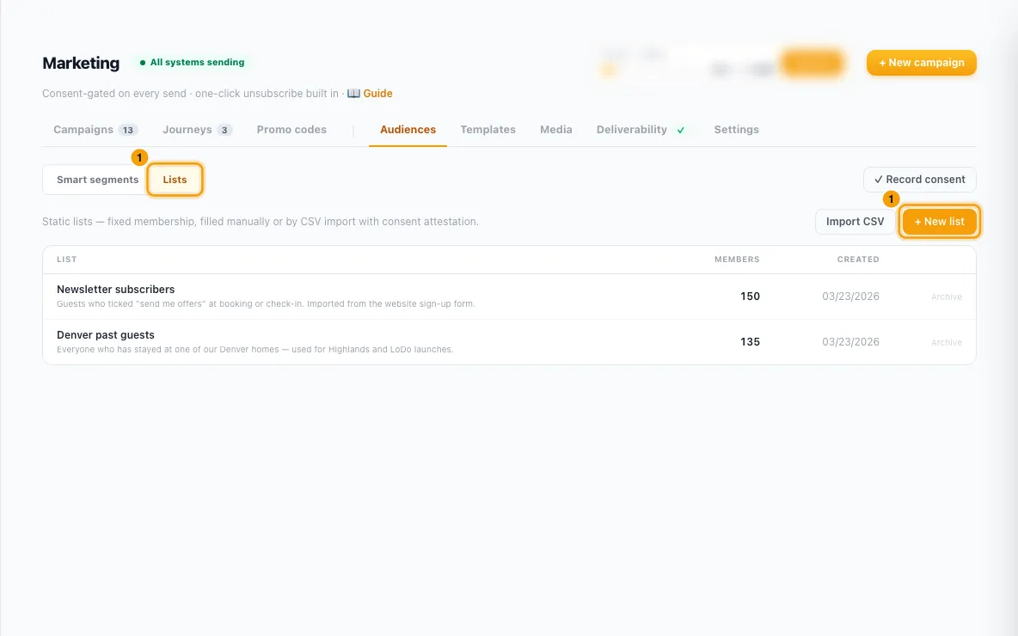1018x636 pixels.
Task: Click Newsletter subscribers created date 03/23/2026
Action: coord(850,297)
